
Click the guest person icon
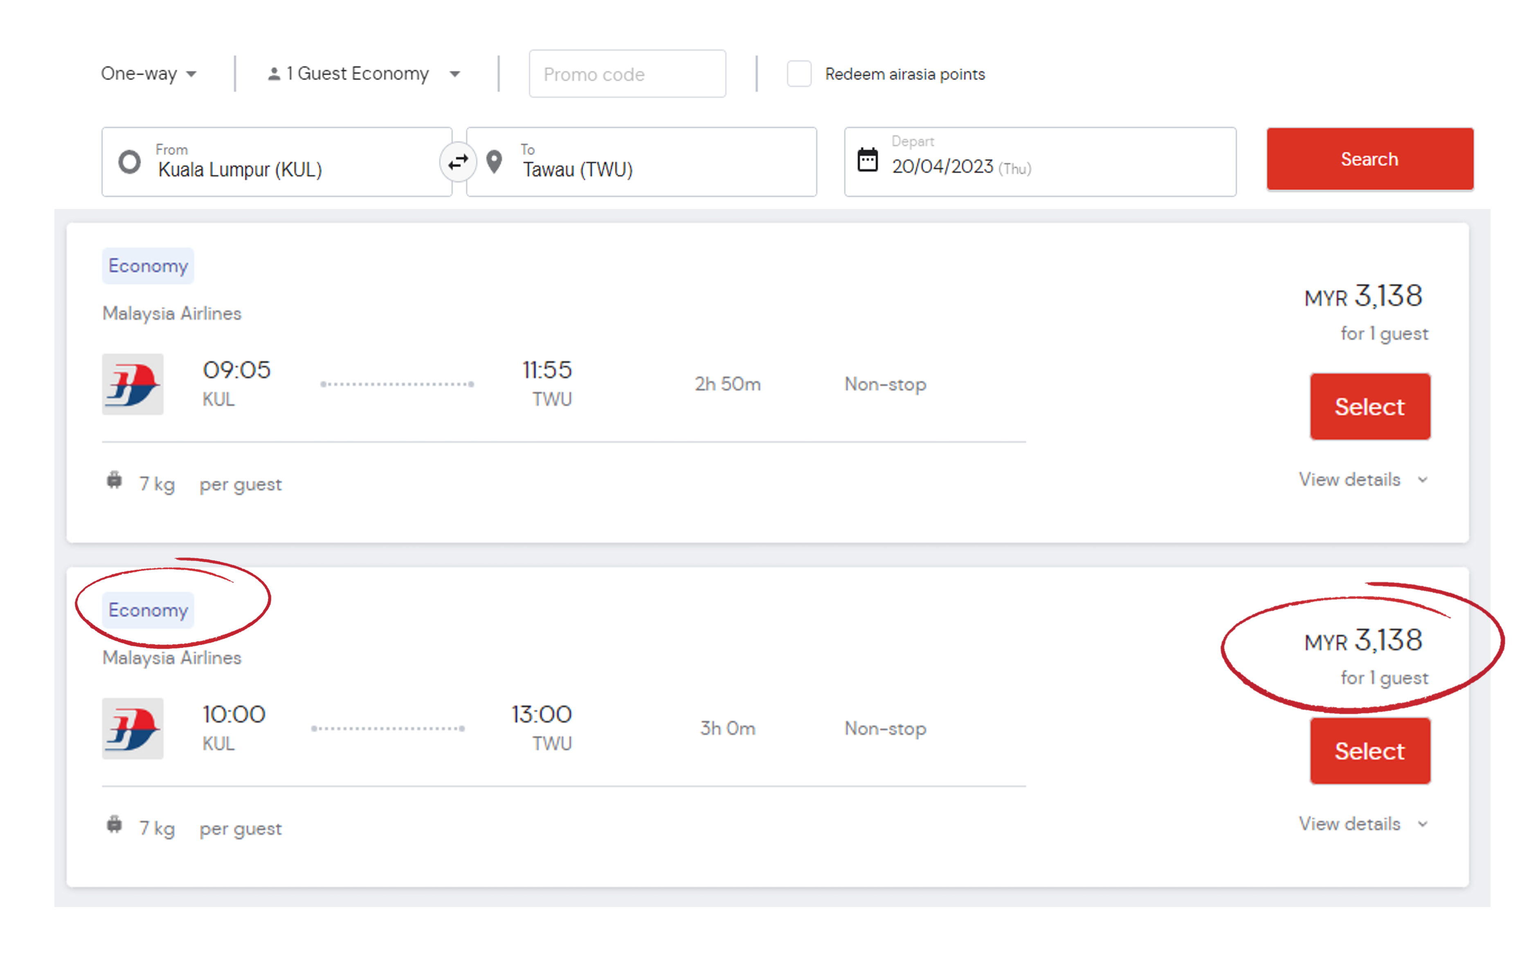click(274, 74)
